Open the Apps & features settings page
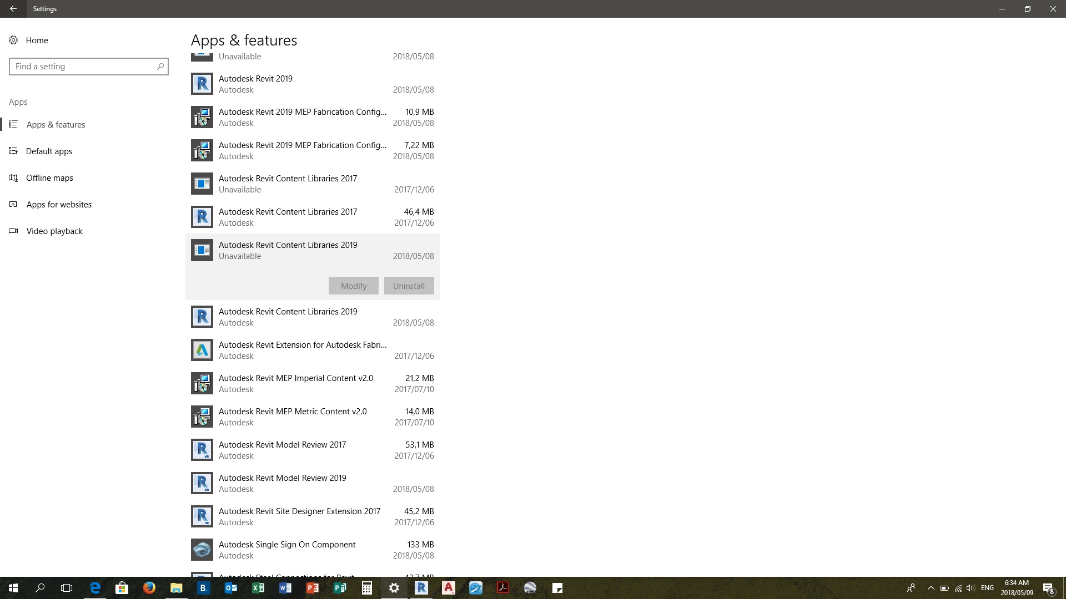Viewport: 1066px width, 599px height. pos(56,124)
